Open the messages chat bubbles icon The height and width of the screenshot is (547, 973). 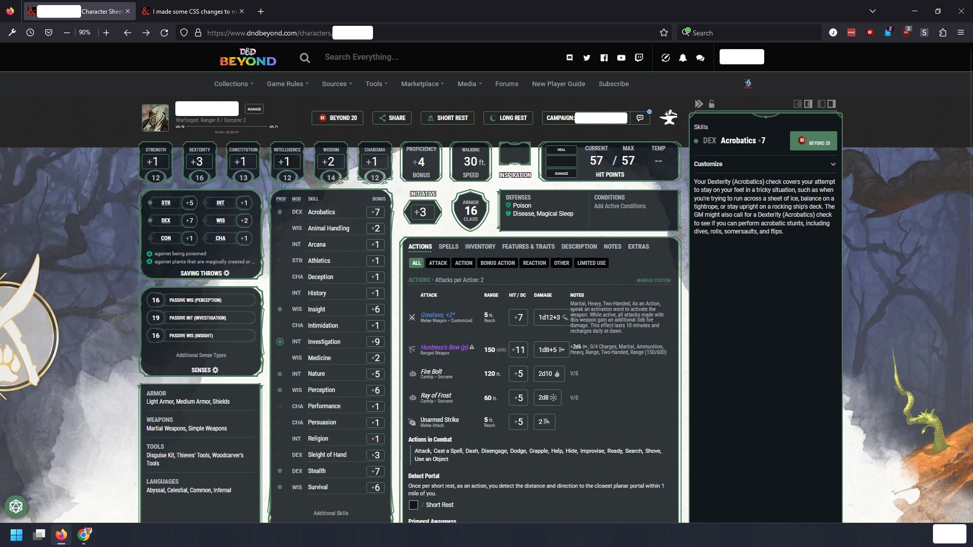click(x=700, y=58)
